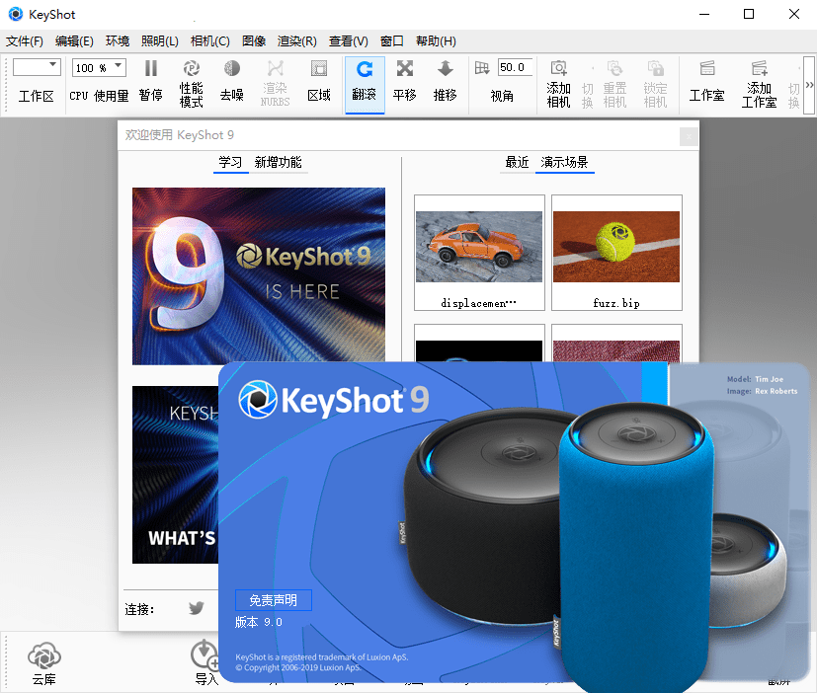Open the 渲染(R) menu
Image resolution: width=817 pixels, height=693 pixels.
[297, 41]
